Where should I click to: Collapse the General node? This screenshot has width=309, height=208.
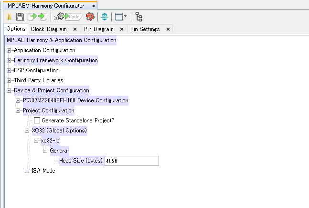coord(45,151)
